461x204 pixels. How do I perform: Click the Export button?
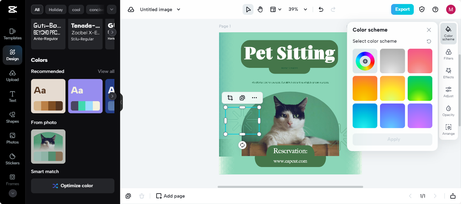coord(402,9)
